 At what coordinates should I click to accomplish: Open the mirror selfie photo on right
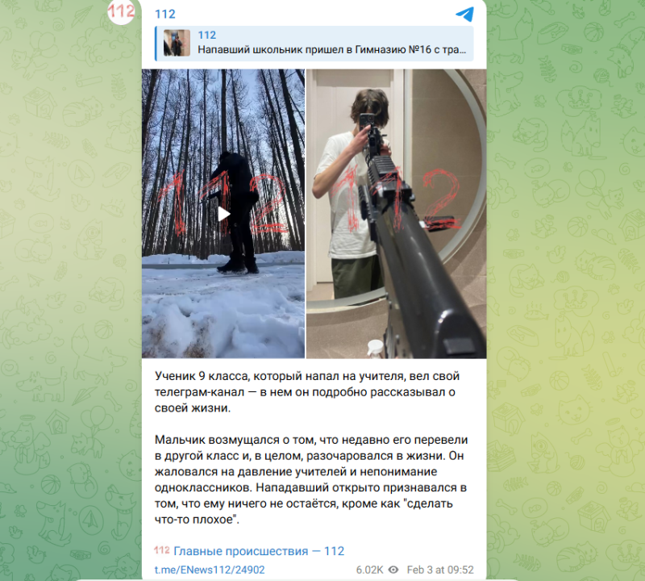(x=397, y=213)
